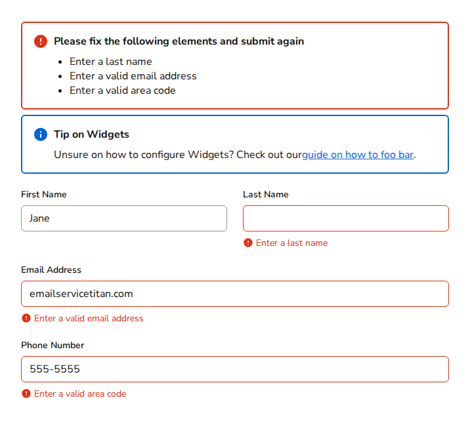Click the Phone Number label
The image size is (470, 421).
coord(53,345)
